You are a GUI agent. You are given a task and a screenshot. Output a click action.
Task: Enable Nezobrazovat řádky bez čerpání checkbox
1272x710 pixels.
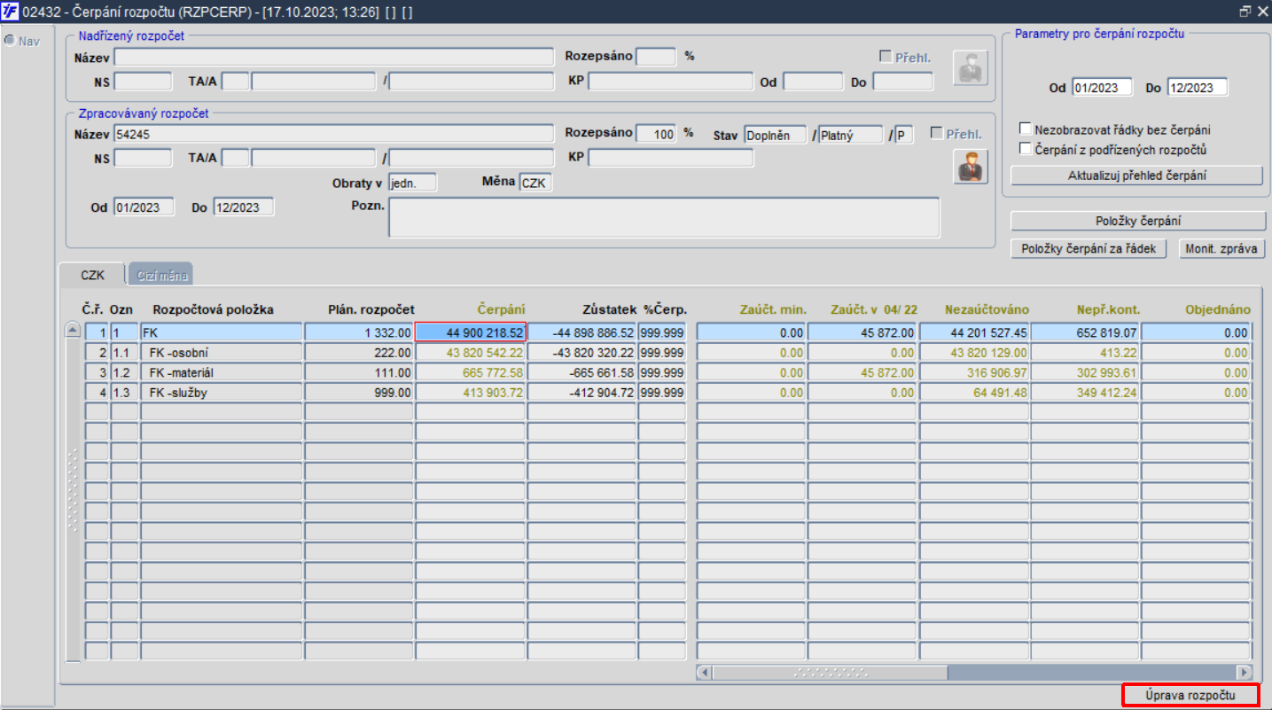click(1026, 129)
